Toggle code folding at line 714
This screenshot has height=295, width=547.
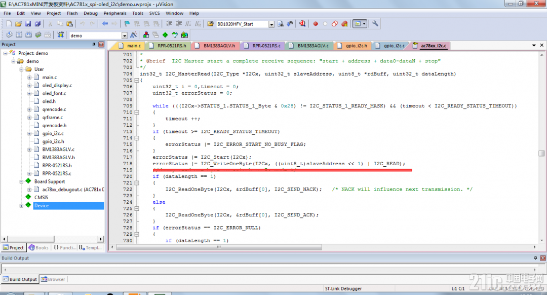(x=137, y=138)
